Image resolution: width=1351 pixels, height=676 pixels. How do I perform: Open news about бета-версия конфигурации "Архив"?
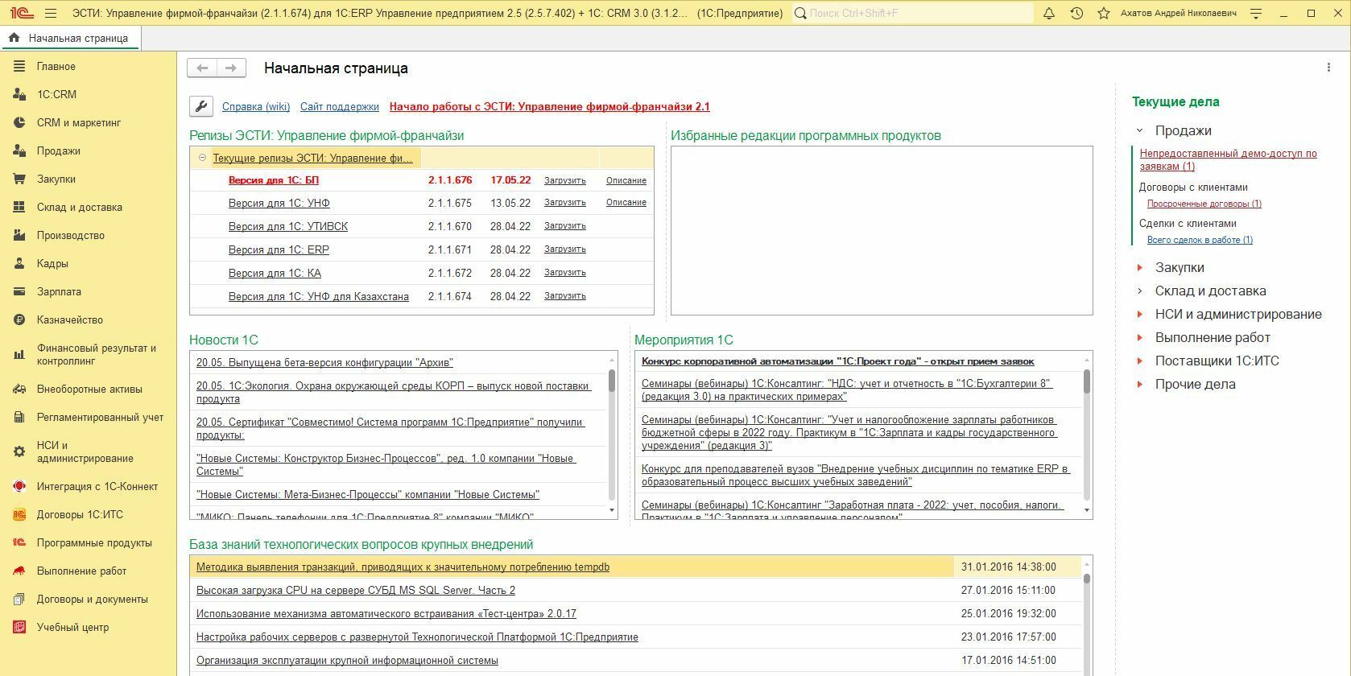coord(324,362)
